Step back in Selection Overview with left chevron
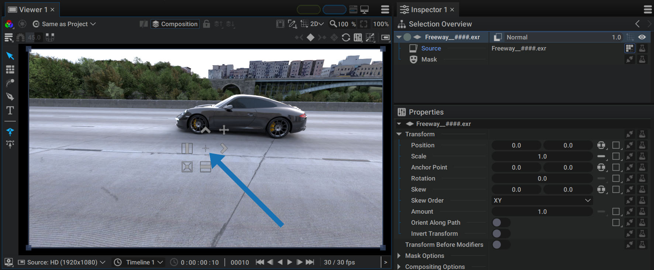654x270 pixels. [x=637, y=24]
